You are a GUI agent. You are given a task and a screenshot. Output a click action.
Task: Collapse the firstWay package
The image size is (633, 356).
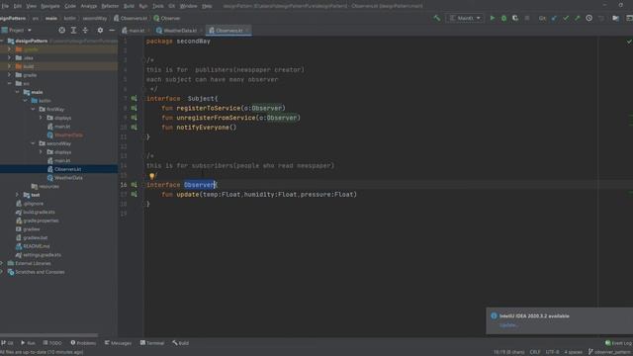click(x=33, y=109)
